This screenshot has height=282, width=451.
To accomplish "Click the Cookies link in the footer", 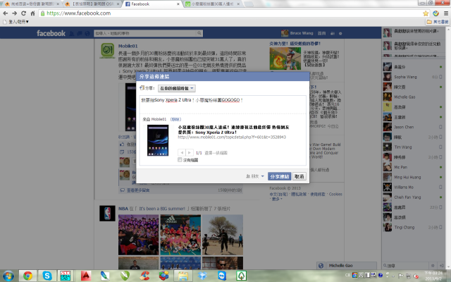I will [335, 195].
